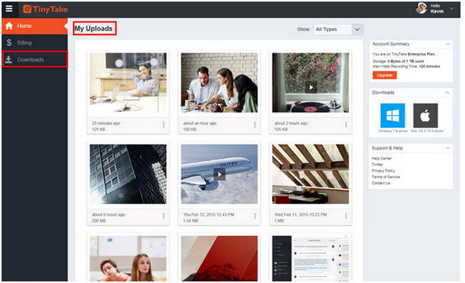Open the hamburger menu icon
The width and height of the screenshot is (465, 283).
tap(9, 9)
